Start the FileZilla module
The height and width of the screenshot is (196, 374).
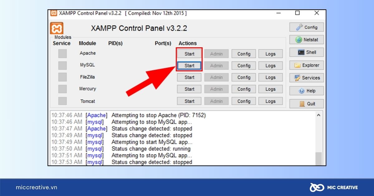(x=189, y=77)
